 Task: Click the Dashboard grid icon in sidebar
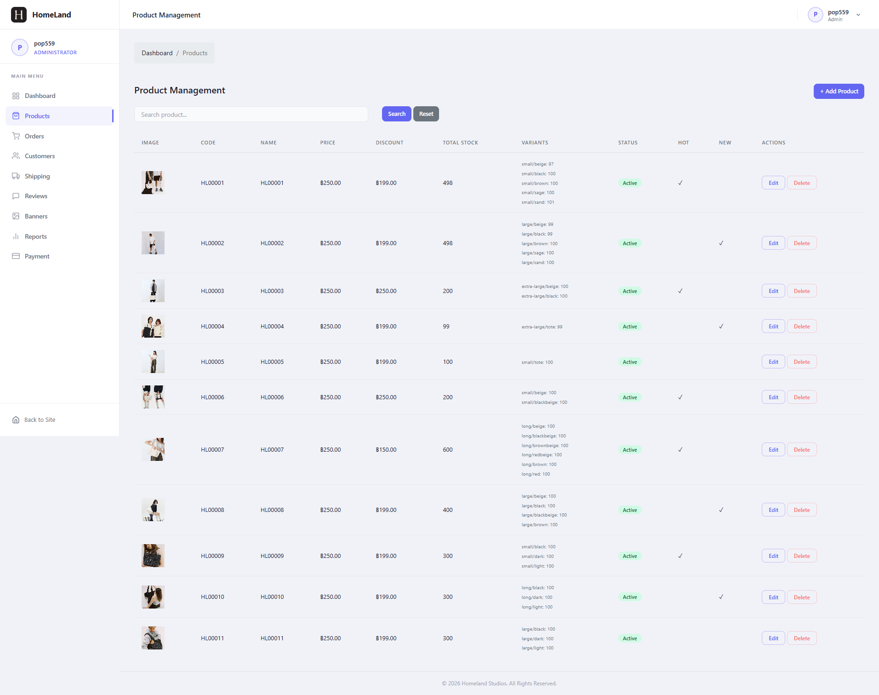tap(16, 96)
